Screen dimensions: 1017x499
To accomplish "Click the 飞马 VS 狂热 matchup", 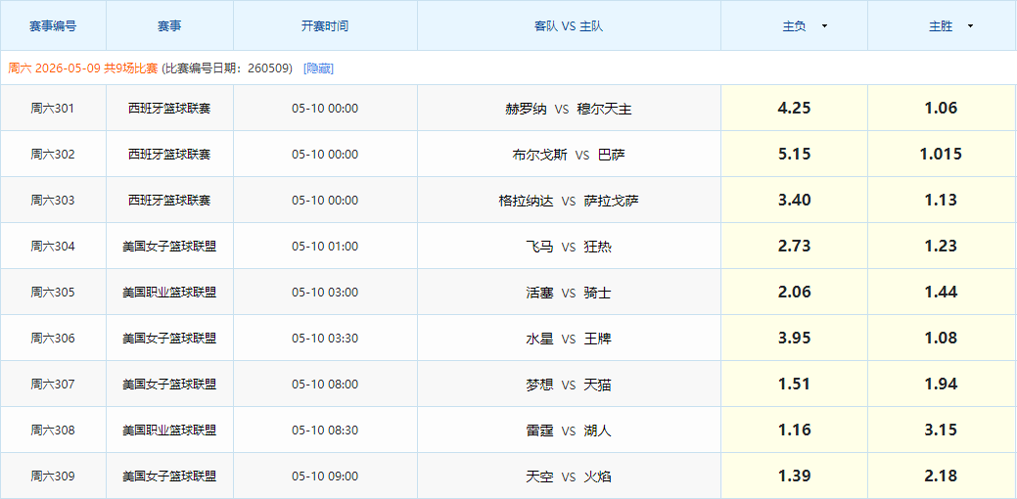I will coord(569,247).
